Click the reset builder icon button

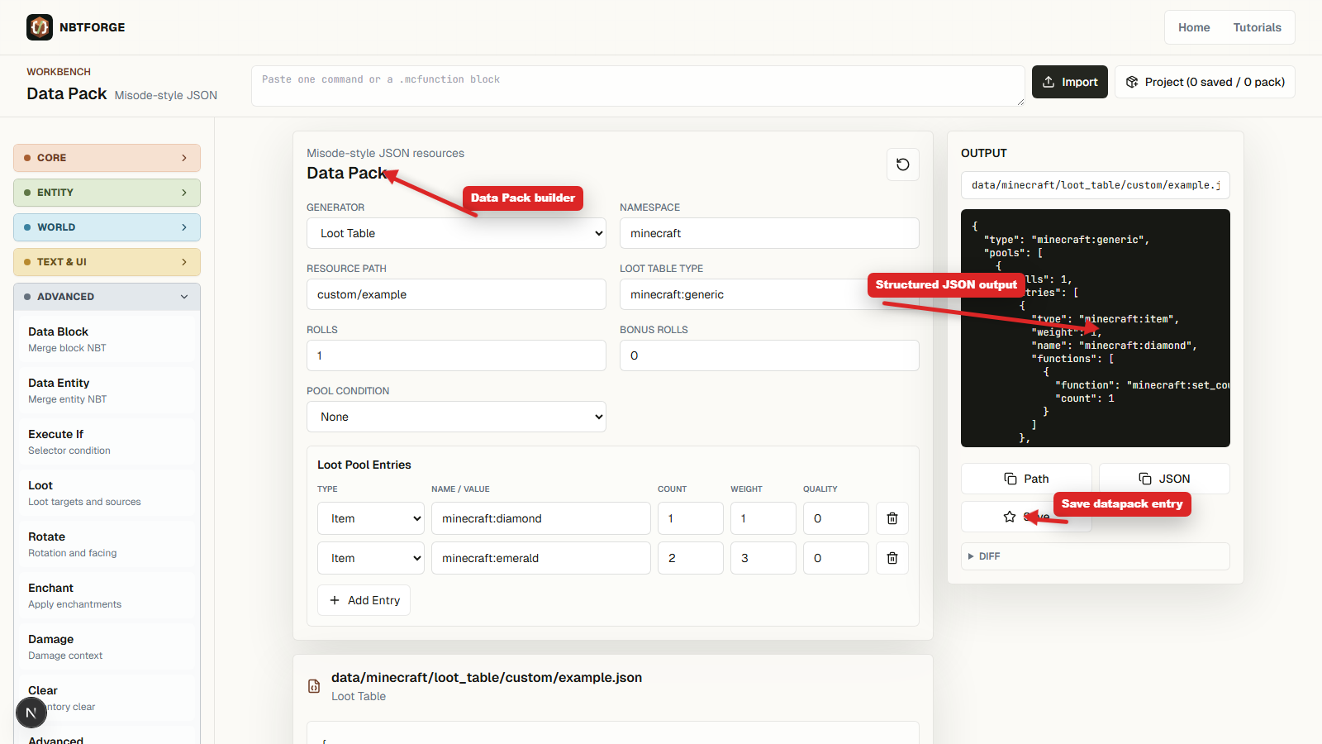click(x=903, y=165)
